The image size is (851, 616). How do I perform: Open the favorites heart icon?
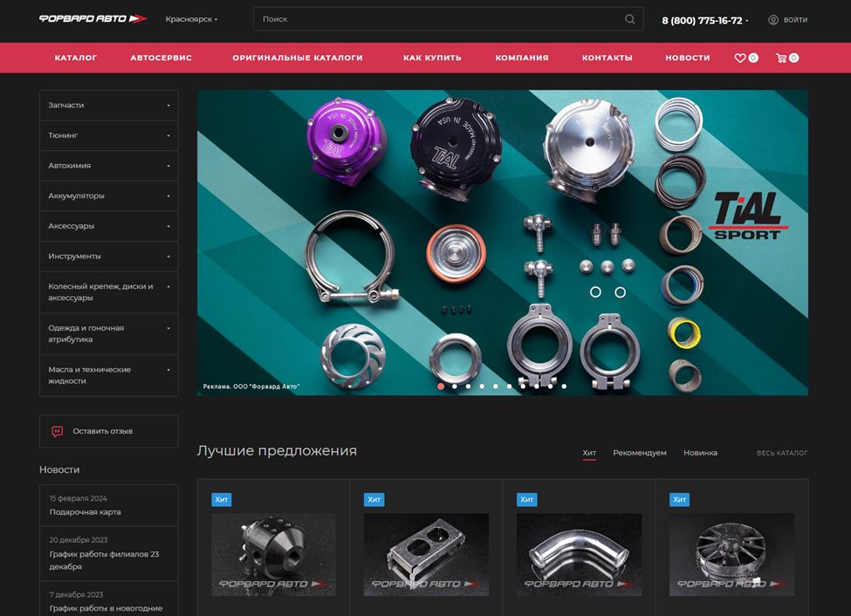pos(740,58)
